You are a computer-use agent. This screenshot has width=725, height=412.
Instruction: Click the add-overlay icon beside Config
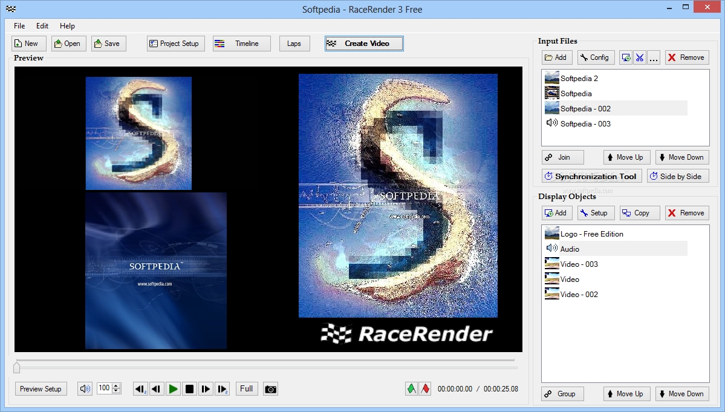pos(626,57)
